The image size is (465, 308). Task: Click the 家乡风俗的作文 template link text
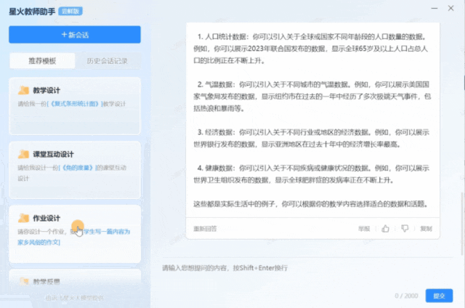point(39,242)
